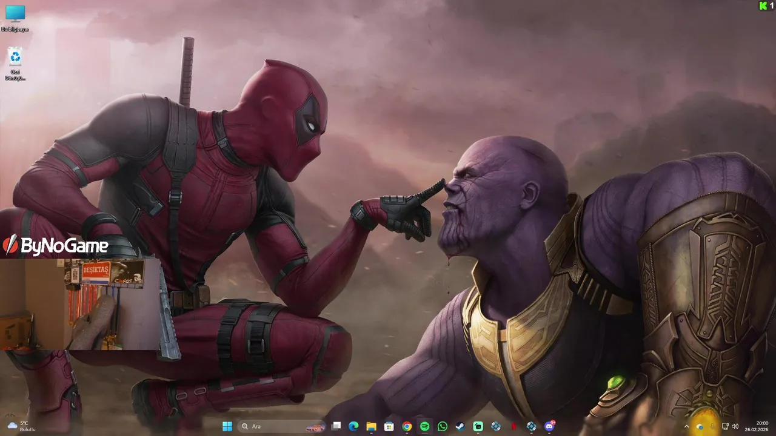Open Spotify from the taskbar
This screenshot has width=776, height=436.
pos(425,426)
